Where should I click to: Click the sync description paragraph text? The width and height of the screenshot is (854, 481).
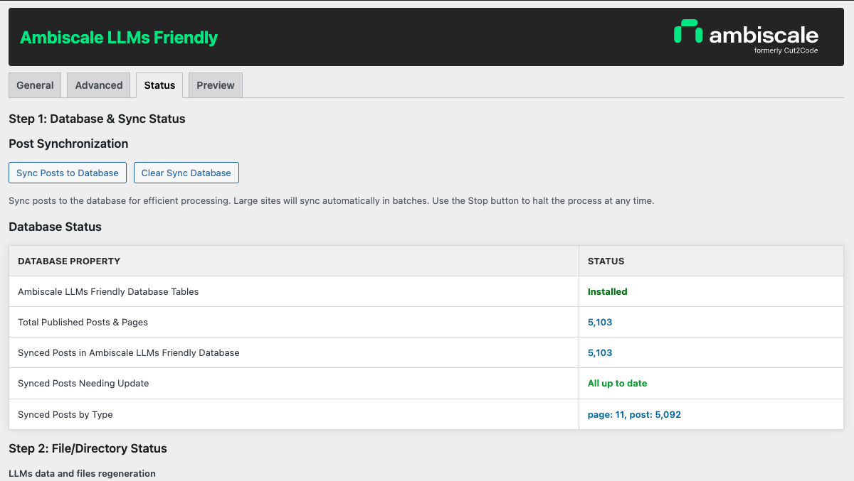click(331, 200)
